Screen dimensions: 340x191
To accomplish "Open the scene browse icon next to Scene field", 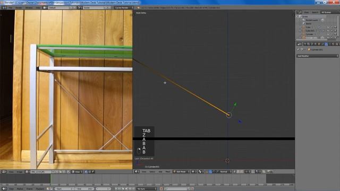I will pyautogui.click(x=80, y=7).
